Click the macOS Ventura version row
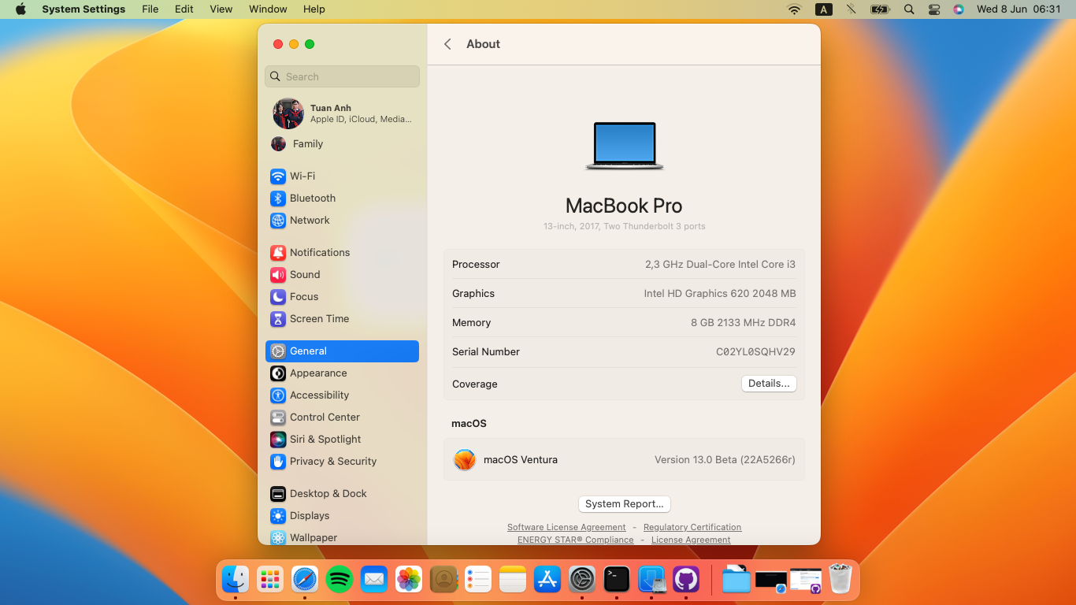Viewport: 1076px width, 605px height. pyautogui.click(x=624, y=460)
